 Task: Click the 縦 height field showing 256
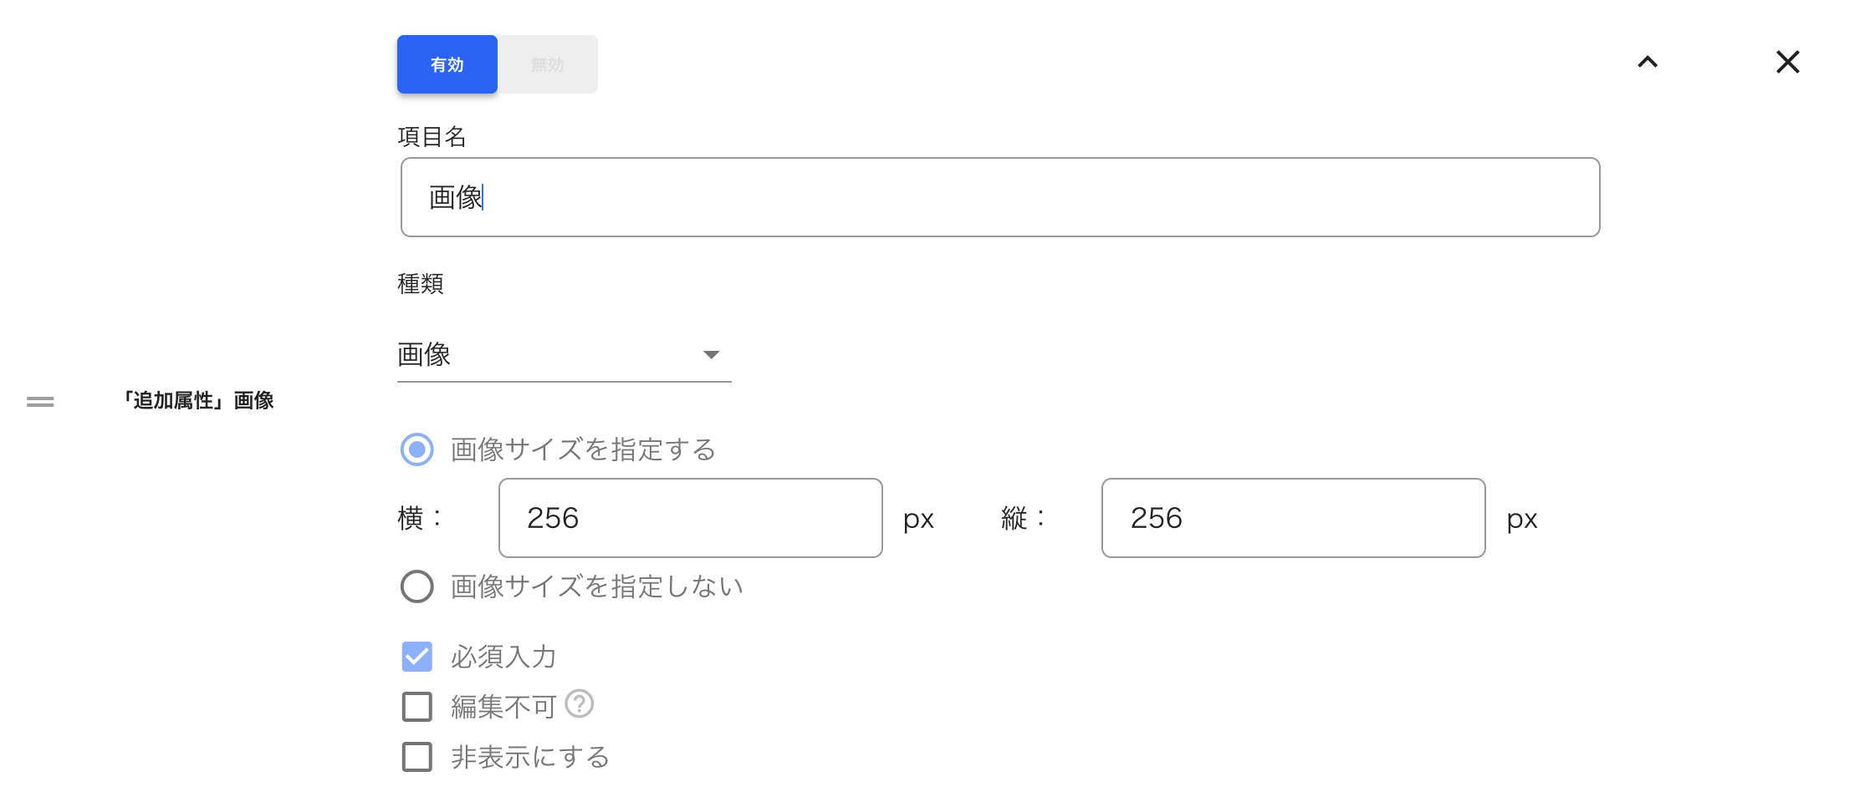[1294, 518]
